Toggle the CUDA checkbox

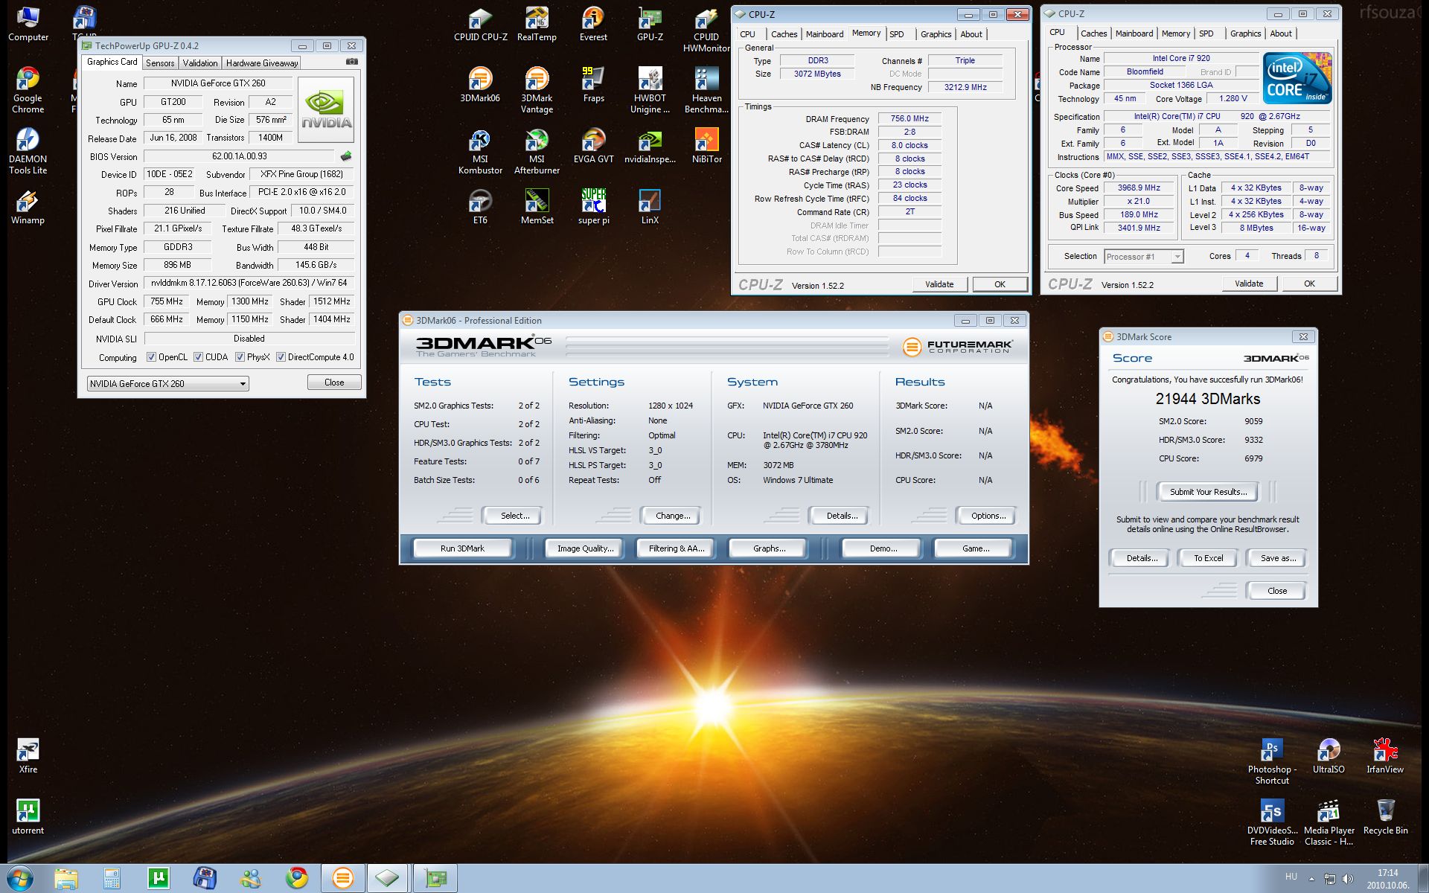[199, 357]
